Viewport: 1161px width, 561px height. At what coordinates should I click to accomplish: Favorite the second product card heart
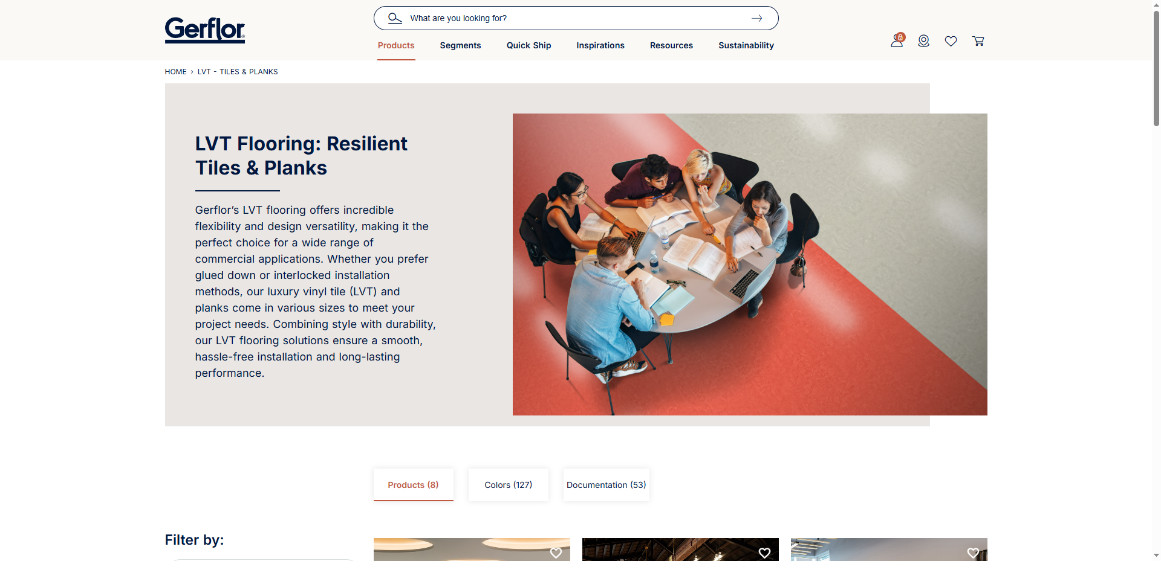coord(764,553)
